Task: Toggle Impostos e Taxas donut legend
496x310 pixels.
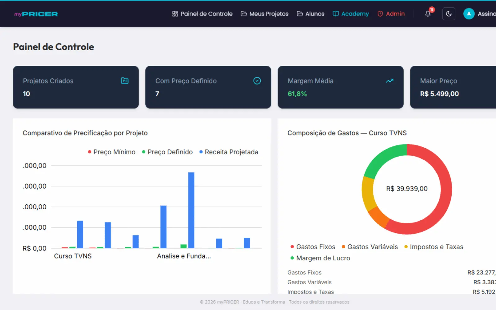Action: tap(434, 247)
